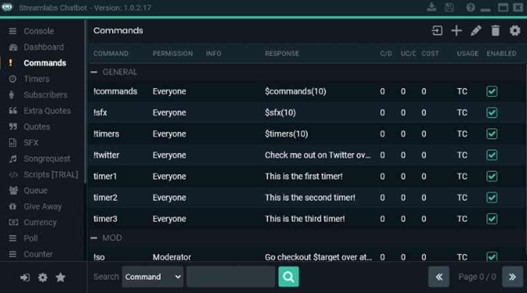Click the Moderator permission for !so
527x293 pixels.
[x=172, y=257]
